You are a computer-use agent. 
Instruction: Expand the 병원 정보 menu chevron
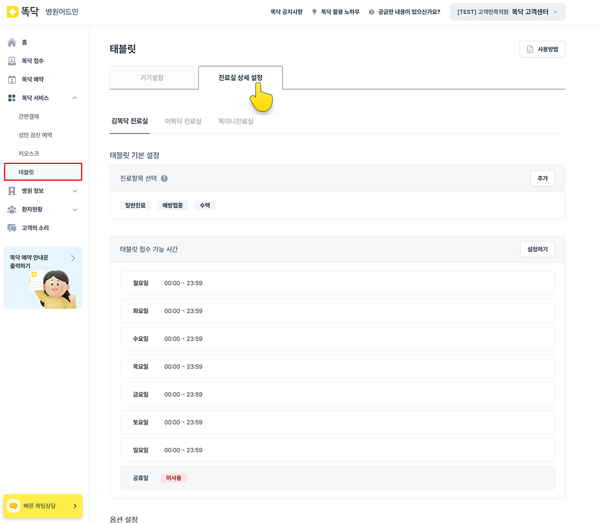click(75, 191)
